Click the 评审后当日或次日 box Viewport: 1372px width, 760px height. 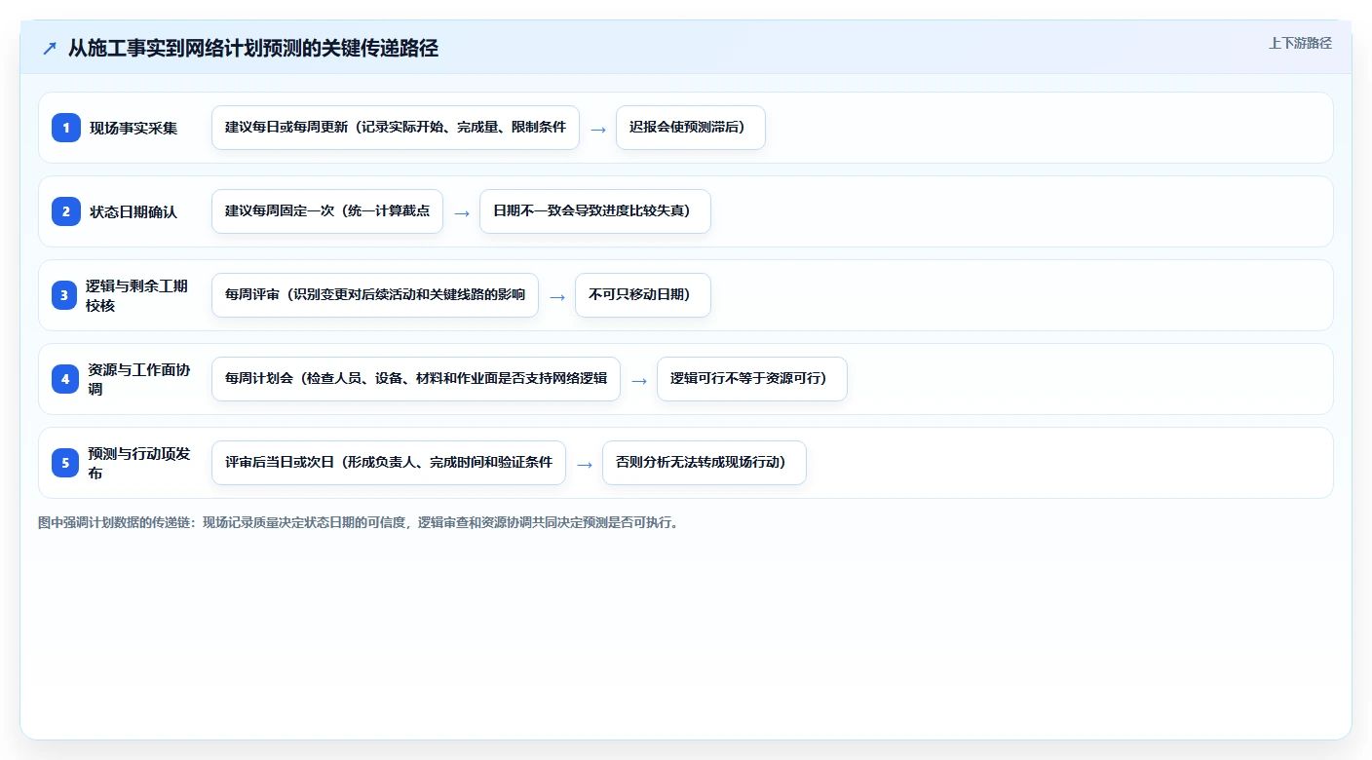coord(389,463)
